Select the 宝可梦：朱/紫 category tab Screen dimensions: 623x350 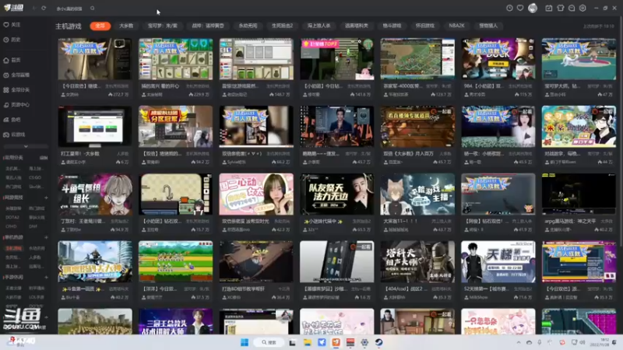point(163,26)
